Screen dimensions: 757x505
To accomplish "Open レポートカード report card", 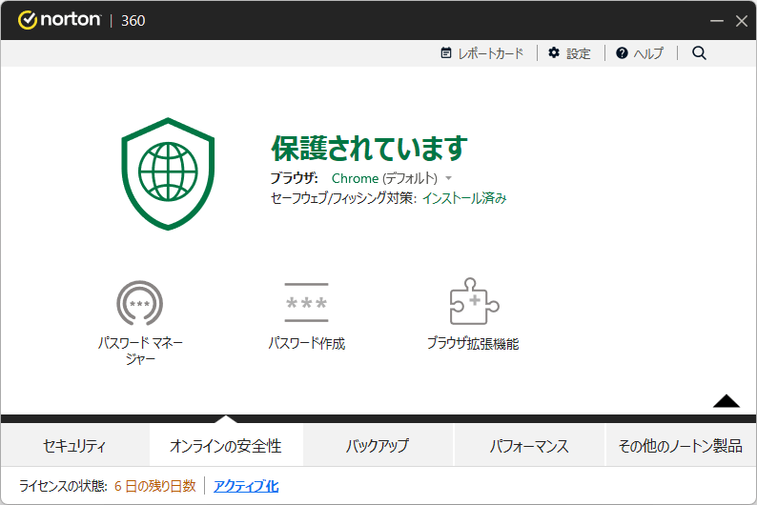I will pyautogui.click(x=482, y=53).
